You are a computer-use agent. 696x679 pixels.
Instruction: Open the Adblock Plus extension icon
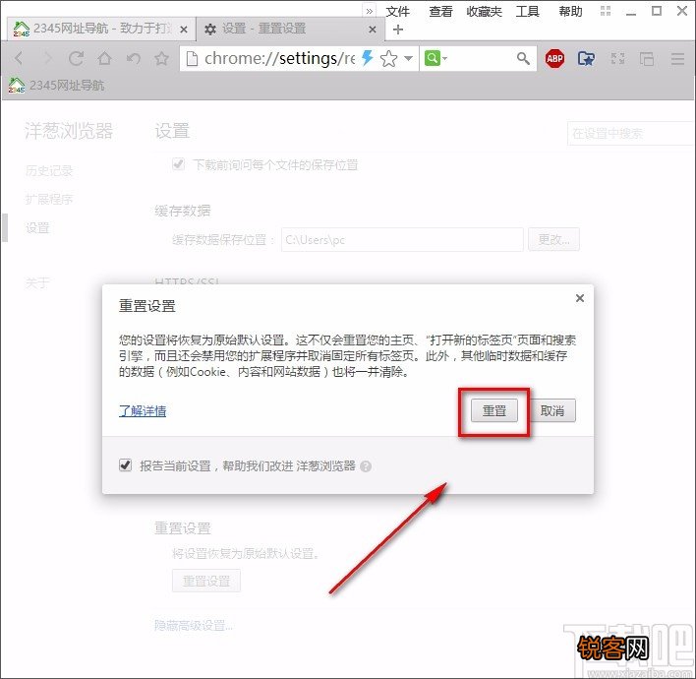[554, 58]
